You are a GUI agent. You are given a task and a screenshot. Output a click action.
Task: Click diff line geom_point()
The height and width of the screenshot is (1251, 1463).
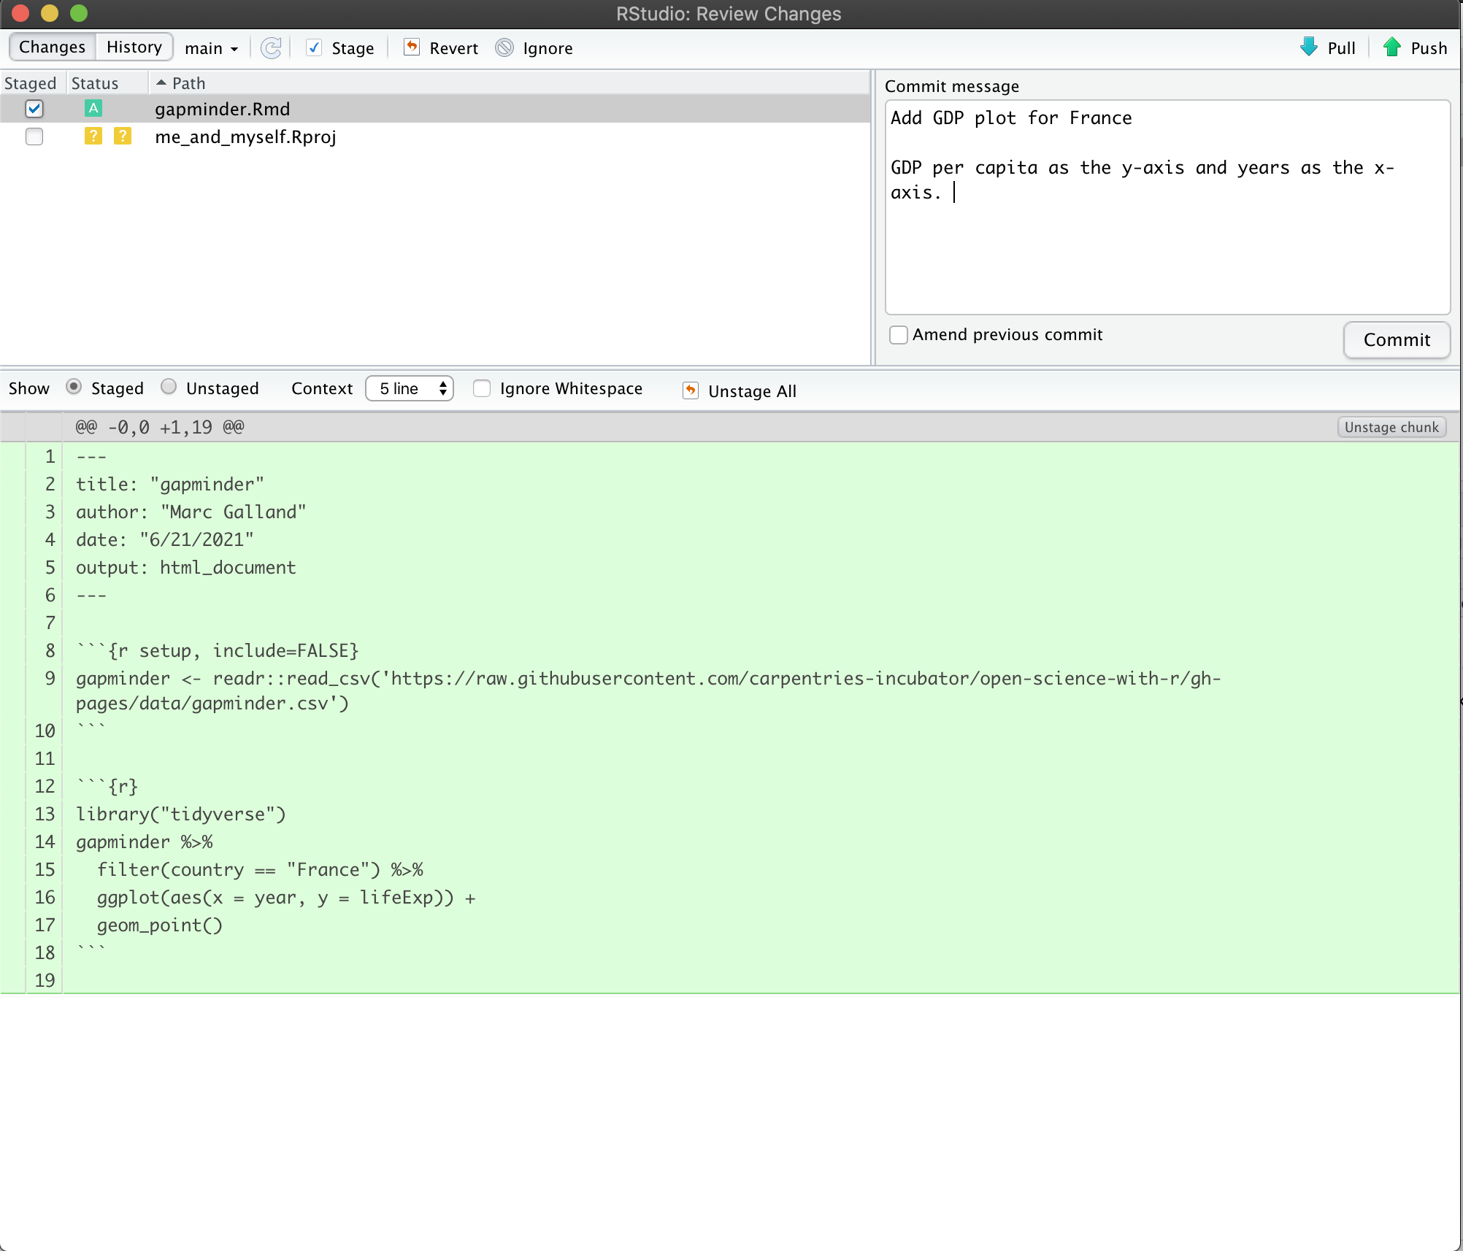click(x=160, y=925)
